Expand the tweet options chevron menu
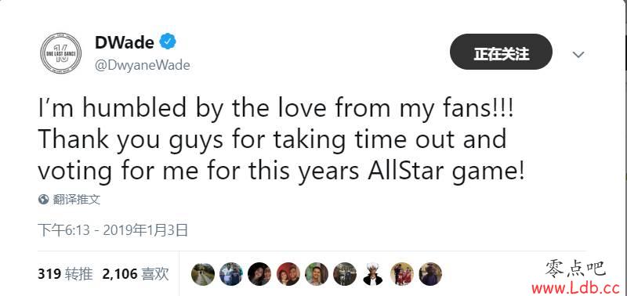Viewport: 627px width, 296px height. [578, 54]
